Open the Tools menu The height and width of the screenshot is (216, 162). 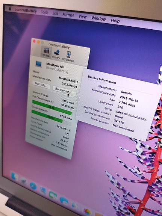click(45, 12)
